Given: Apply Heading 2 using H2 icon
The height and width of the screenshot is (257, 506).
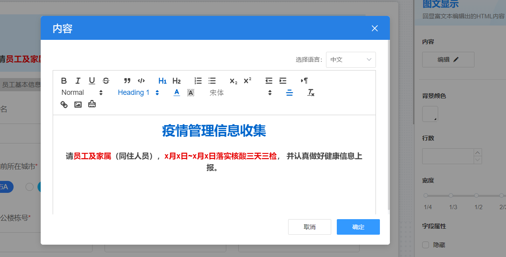Looking at the screenshot, I should (176, 81).
